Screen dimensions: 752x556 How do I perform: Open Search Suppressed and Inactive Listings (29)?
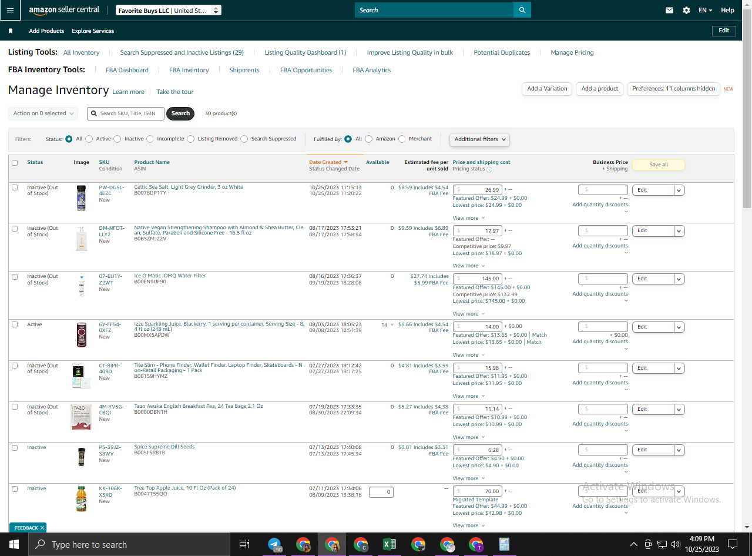tap(182, 52)
